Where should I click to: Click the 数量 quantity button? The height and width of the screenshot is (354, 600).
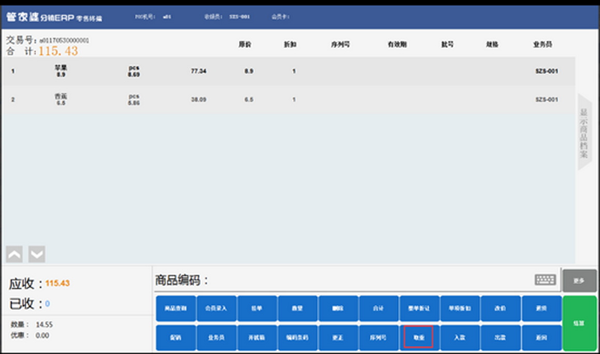point(297,308)
